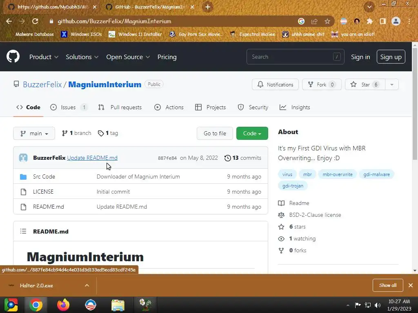This screenshot has width=418, height=313.
Task: Click the volume icon in system tray
Action: point(378,305)
